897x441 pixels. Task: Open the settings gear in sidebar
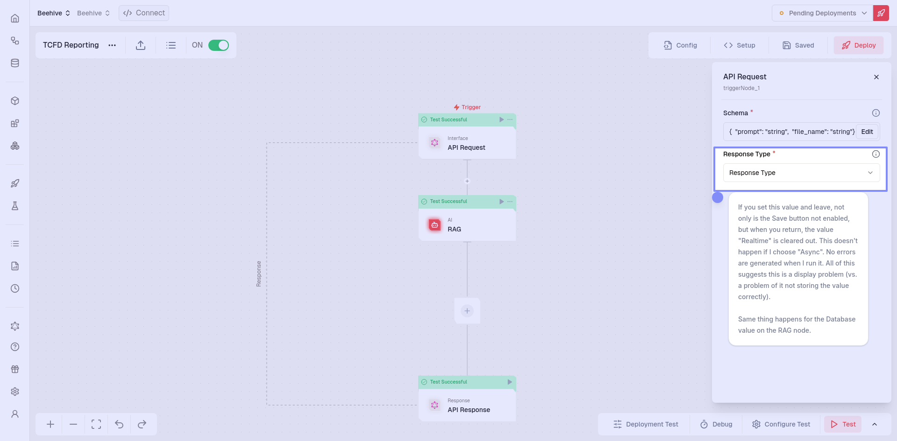(x=15, y=392)
